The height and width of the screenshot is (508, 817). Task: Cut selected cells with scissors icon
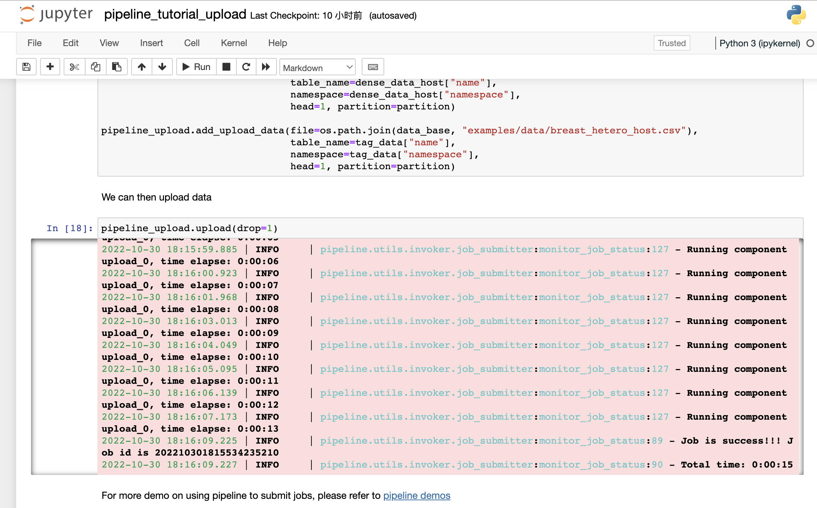tap(74, 67)
